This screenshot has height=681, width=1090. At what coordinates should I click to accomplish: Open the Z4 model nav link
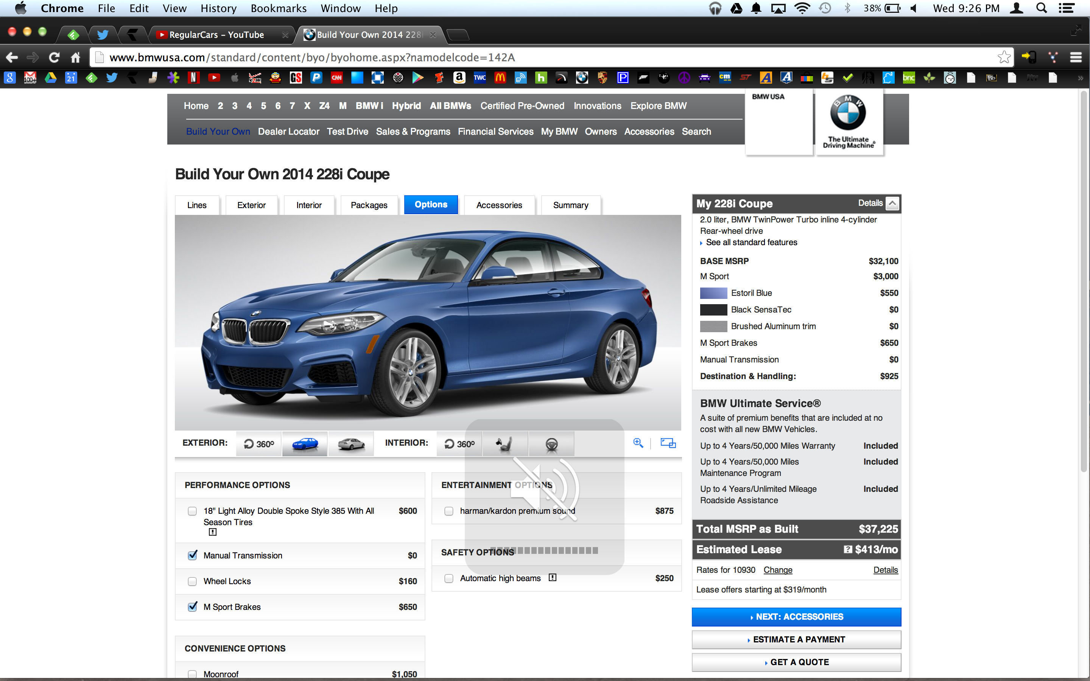coord(324,106)
